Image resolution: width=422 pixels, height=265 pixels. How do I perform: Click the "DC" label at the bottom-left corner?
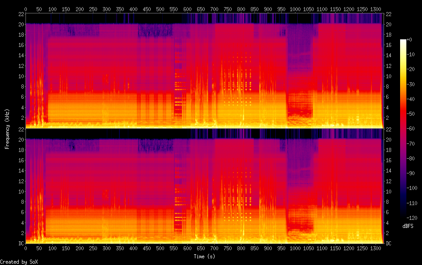coord(20,244)
